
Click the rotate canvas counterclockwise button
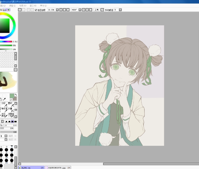[83, 10]
